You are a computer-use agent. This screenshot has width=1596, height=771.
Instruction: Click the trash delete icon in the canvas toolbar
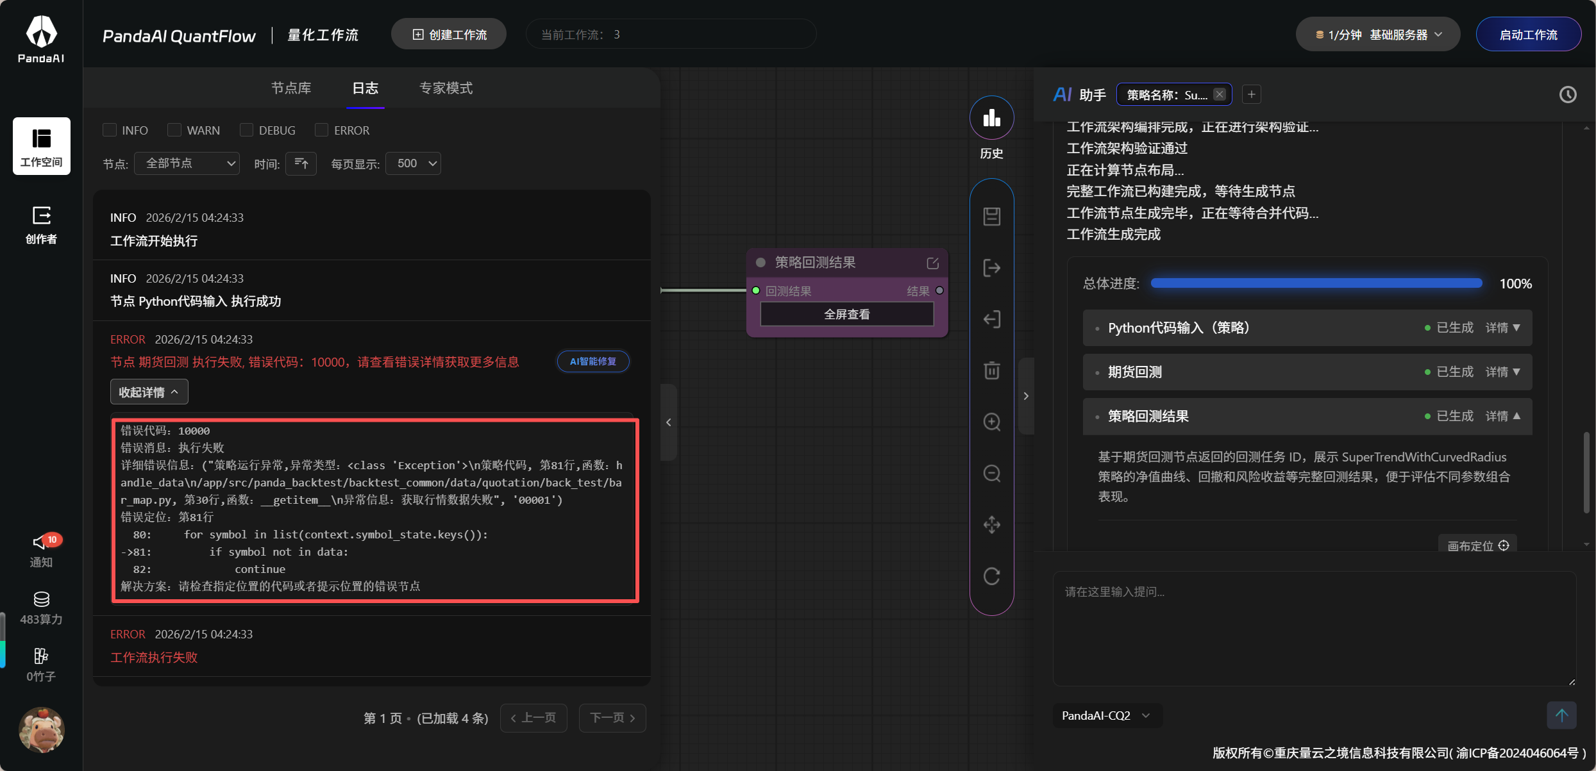(x=991, y=370)
